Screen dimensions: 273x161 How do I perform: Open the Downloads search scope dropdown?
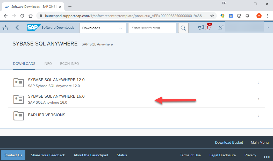[103, 28]
